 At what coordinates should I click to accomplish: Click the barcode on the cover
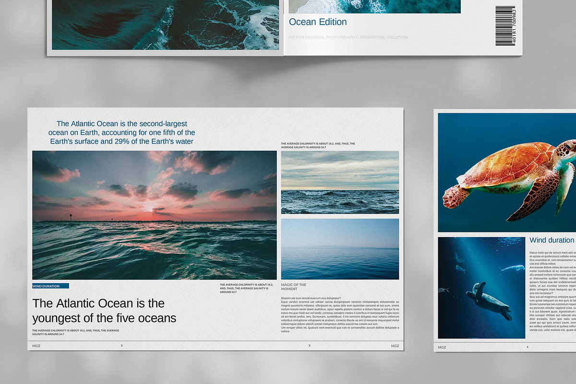(506, 25)
